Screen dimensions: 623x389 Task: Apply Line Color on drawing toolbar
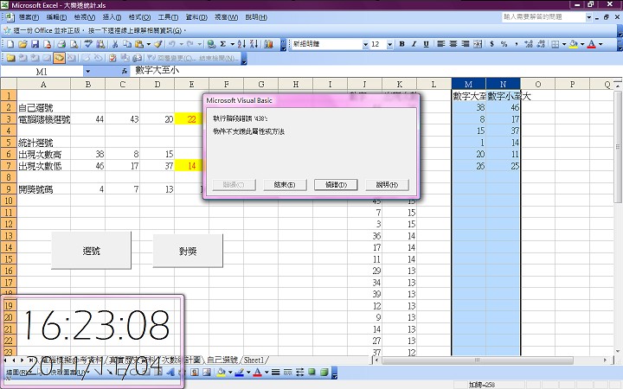(239, 372)
